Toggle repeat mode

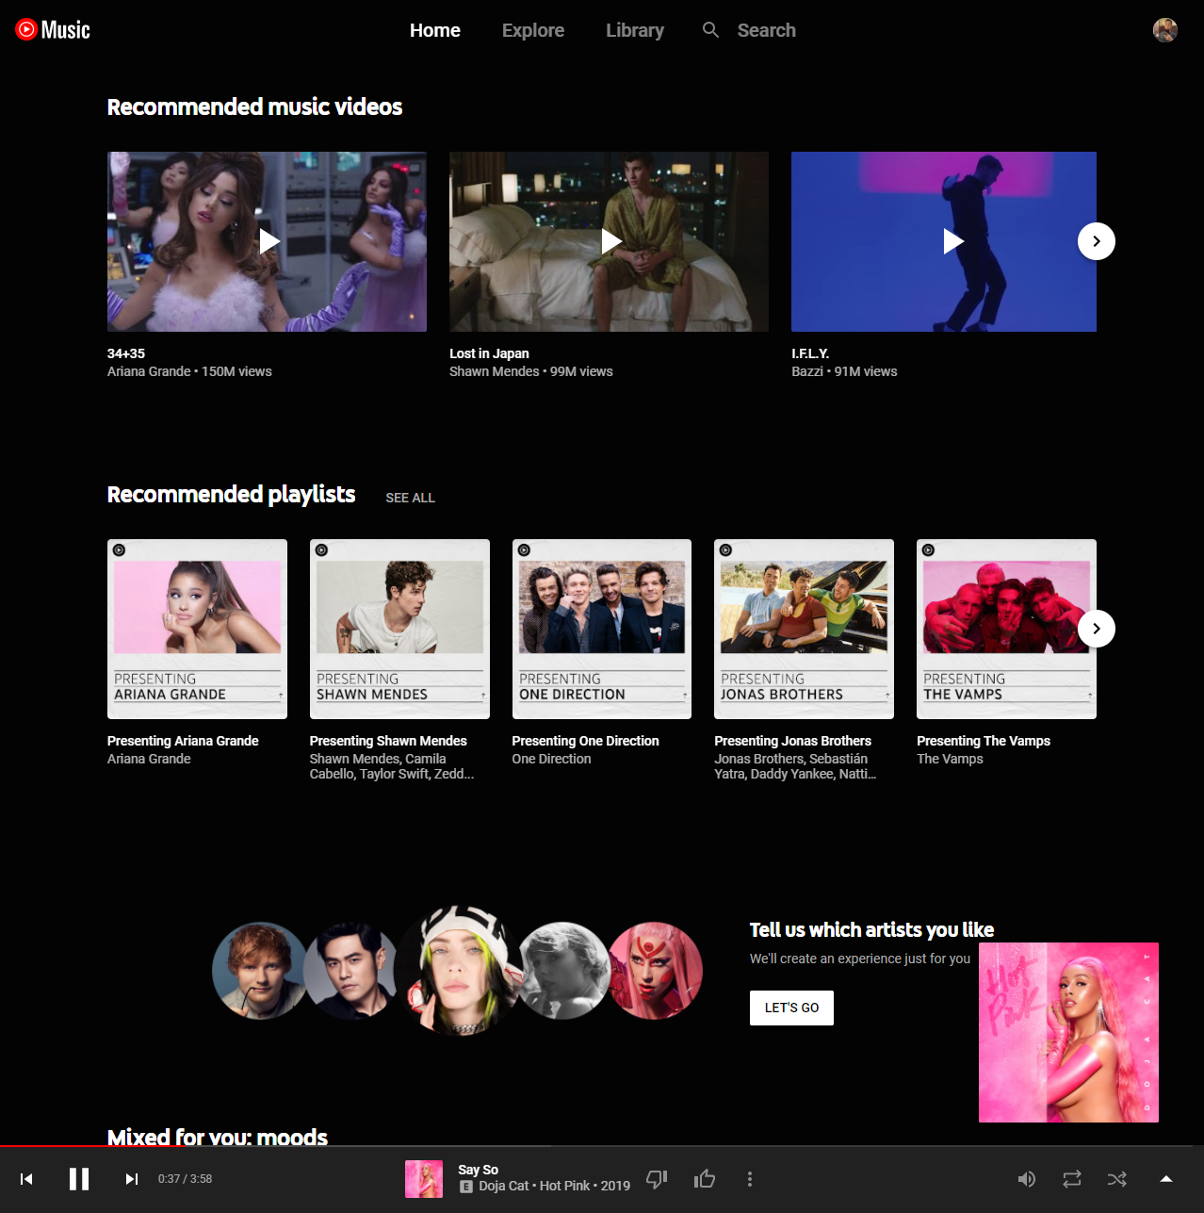click(x=1072, y=1179)
